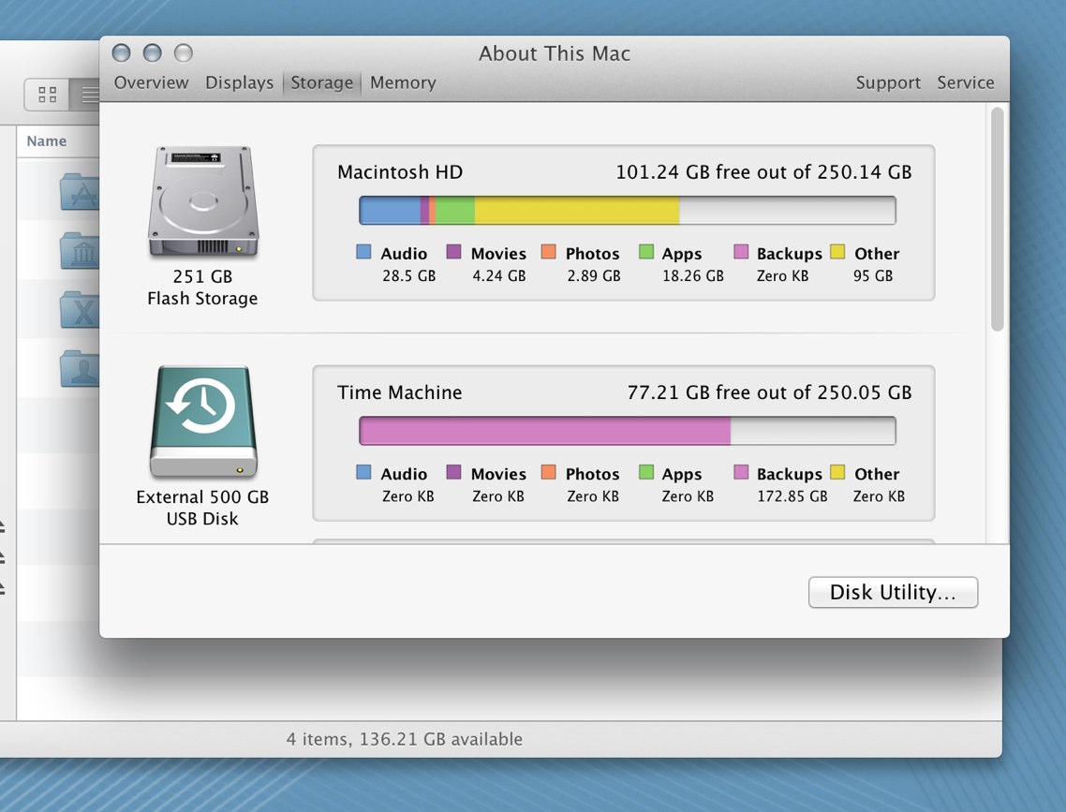Viewport: 1066px width, 812px height.
Task: Click the Photos orange swatch under Time Machine
Action: pyautogui.click(x=549, y=472)
